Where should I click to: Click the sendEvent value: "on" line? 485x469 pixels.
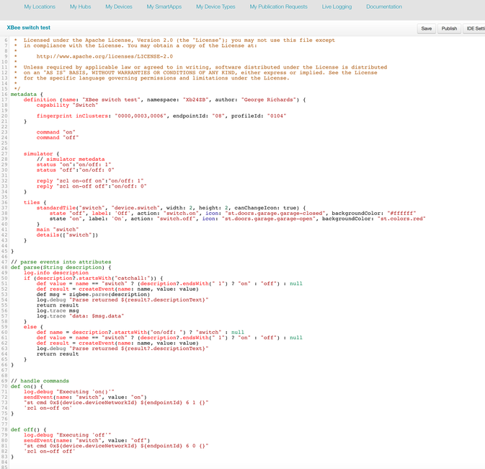(x=85, y=398)
